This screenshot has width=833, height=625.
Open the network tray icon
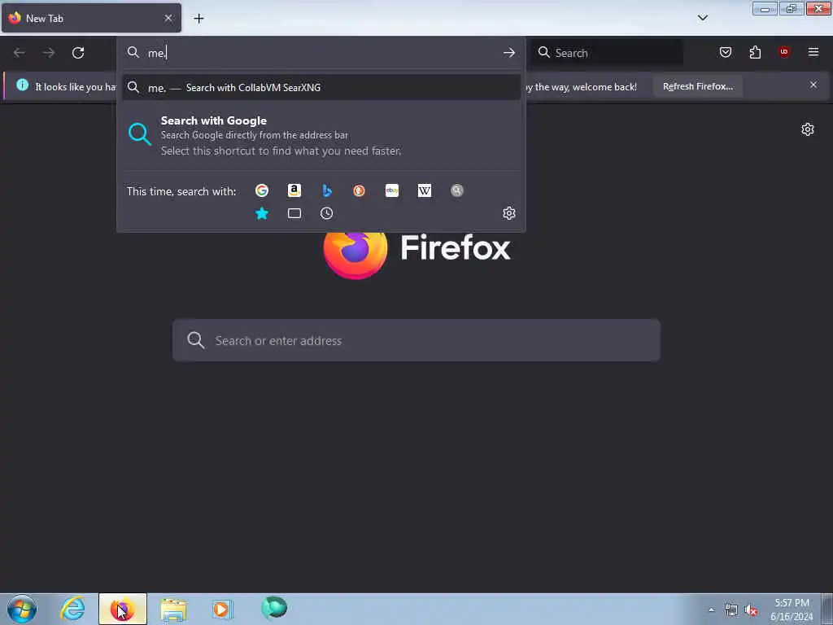pyautogui.click(x=731, y=610)
